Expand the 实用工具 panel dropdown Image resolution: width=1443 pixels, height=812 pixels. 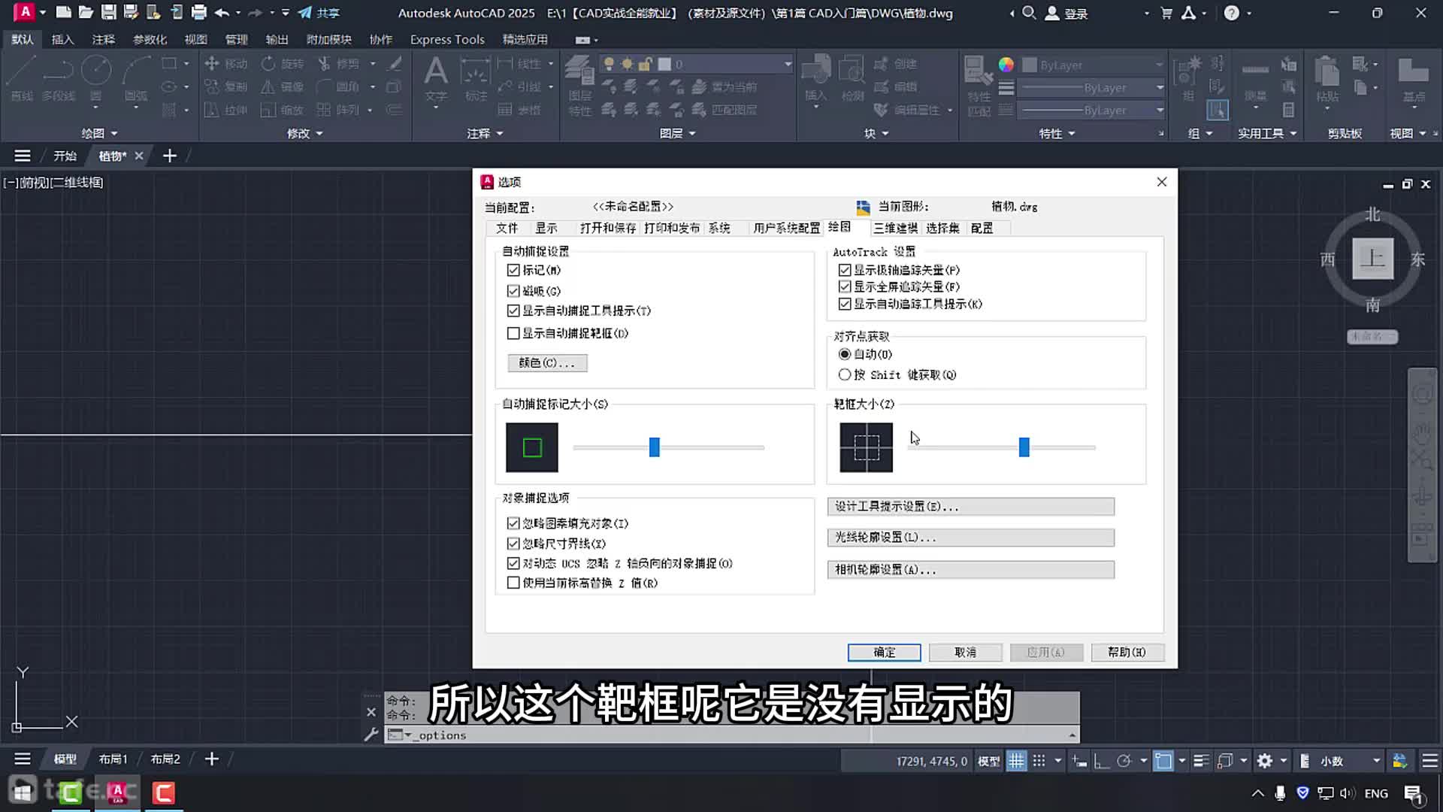coord(1267,133)
